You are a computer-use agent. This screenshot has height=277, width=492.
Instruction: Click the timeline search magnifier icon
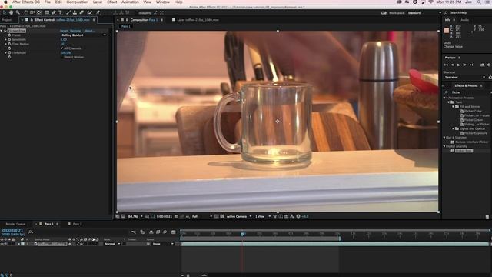31,232
